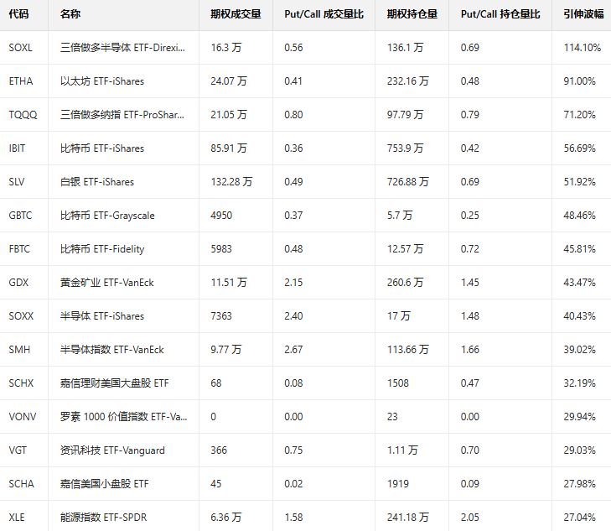The image size is (611, 531).
Task: Select name 半导体 ETF-iShares
Action: [102, 315]
